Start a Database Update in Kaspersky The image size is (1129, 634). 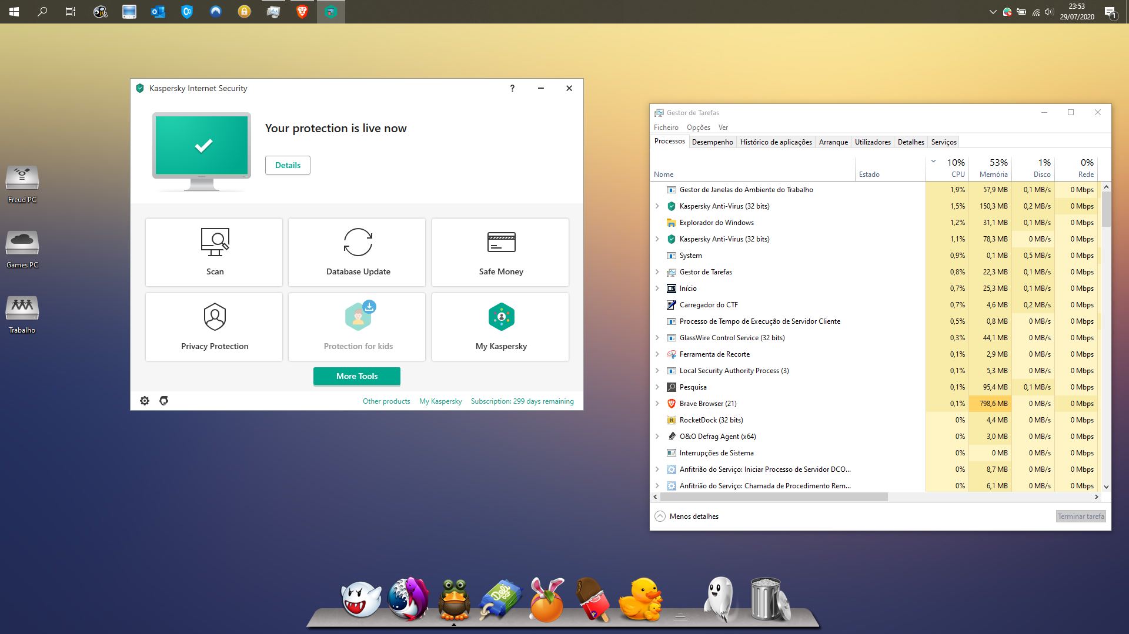click(357, 252)
